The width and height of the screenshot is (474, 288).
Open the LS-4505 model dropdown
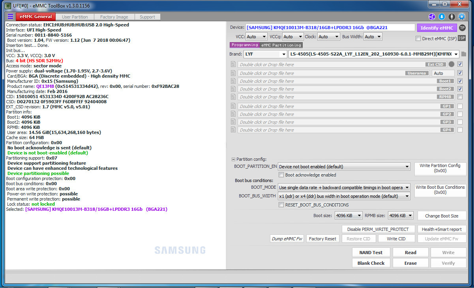(374, 54)
